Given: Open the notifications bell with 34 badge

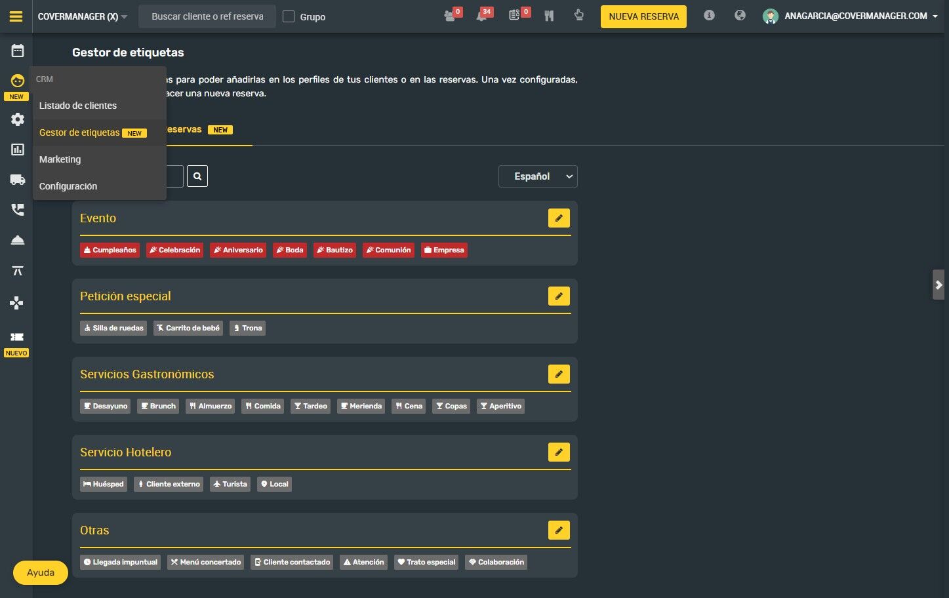Looking at the screenshot, I should point(483,15).
